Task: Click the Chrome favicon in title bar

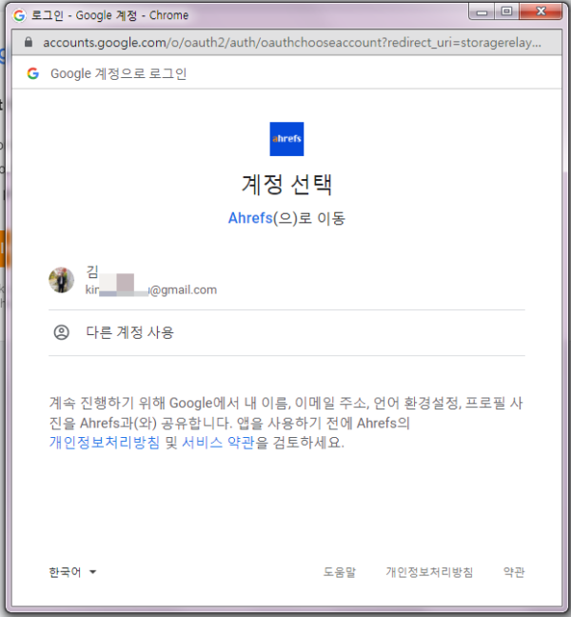Action: coord(19,15)
